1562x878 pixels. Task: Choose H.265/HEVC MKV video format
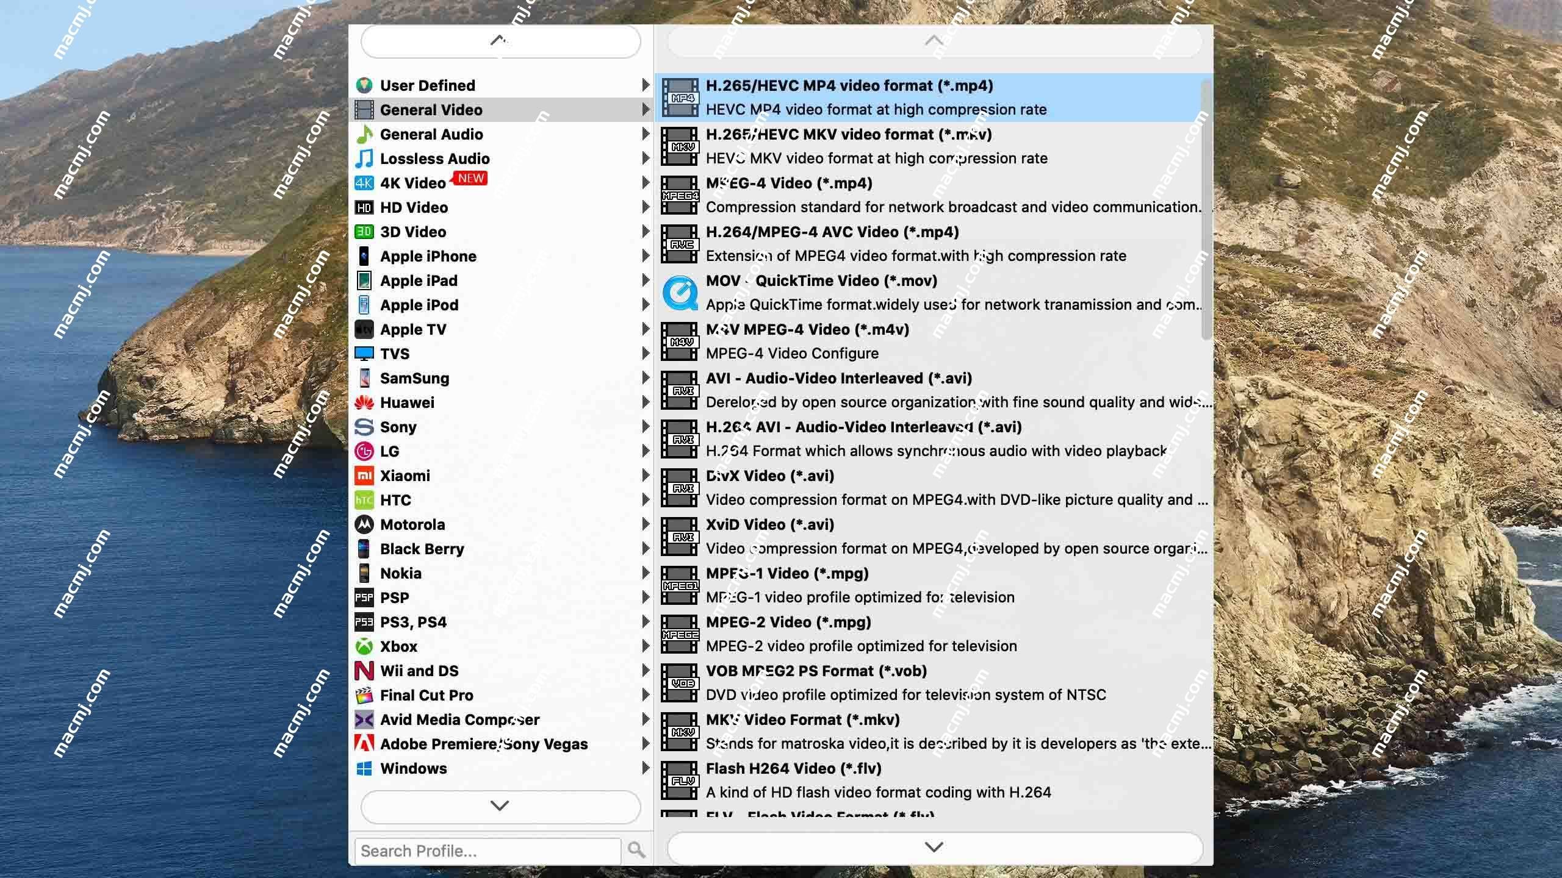click(934, 146)
